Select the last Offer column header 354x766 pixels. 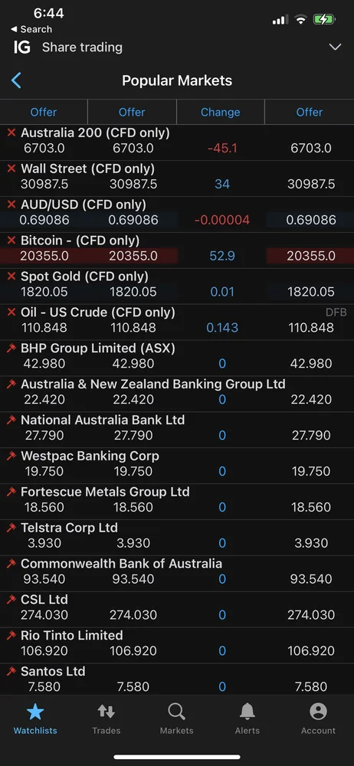tap(310, 112)
